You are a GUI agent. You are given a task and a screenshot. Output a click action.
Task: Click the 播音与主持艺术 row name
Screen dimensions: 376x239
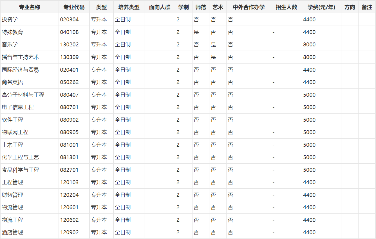[20, 57]
